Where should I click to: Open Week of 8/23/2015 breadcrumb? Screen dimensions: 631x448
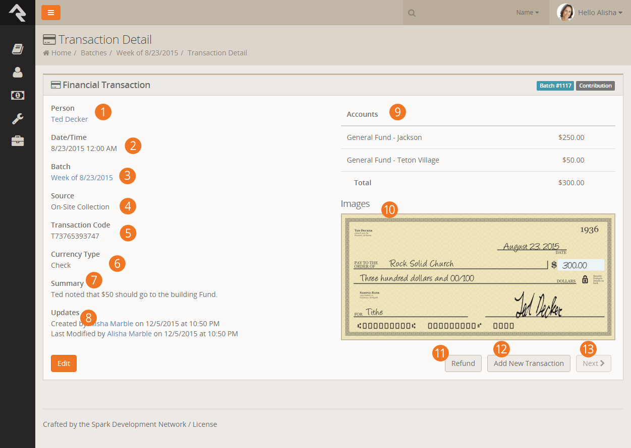(147, 53)
